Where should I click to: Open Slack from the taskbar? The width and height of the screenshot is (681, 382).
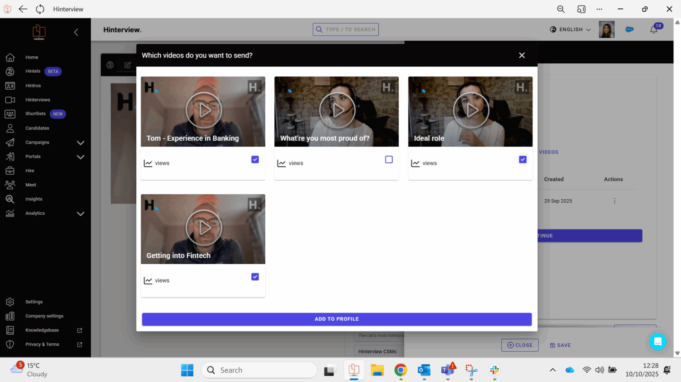click(x=495, y=370)
